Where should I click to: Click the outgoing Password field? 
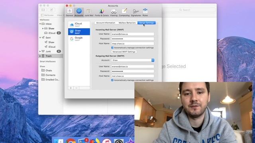click(133, 71)
